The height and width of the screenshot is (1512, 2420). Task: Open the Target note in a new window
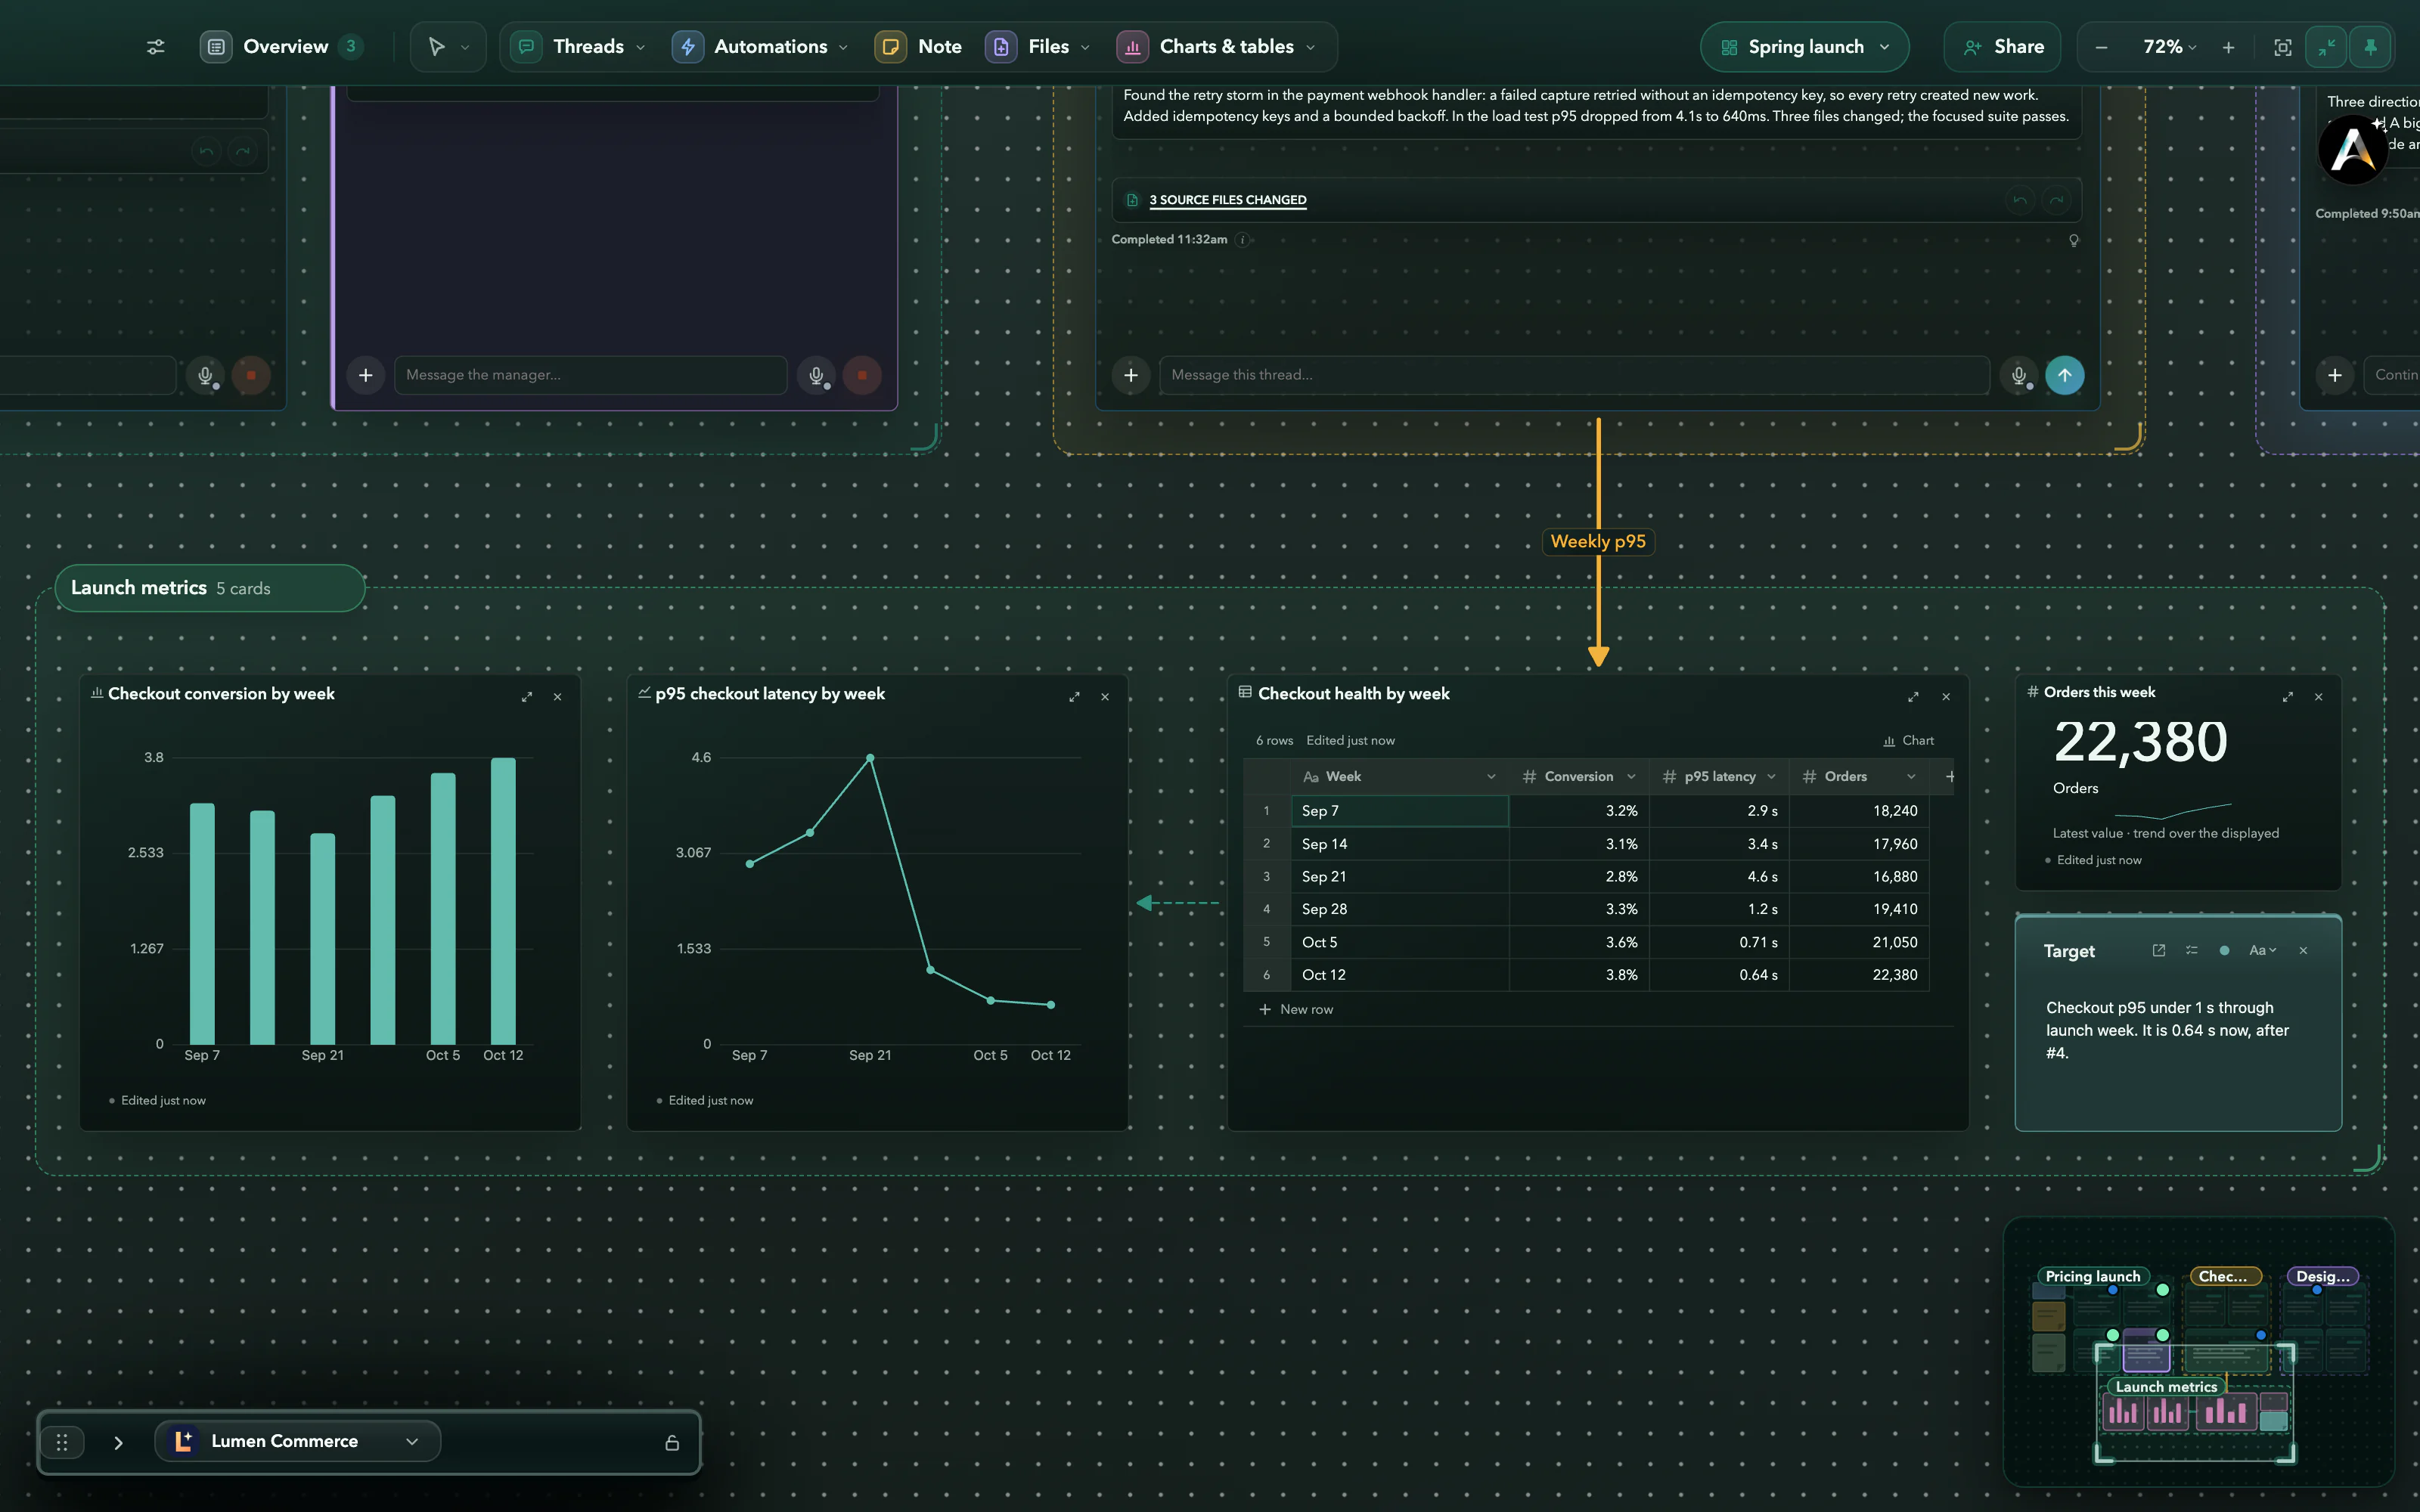click(2158, 951)
